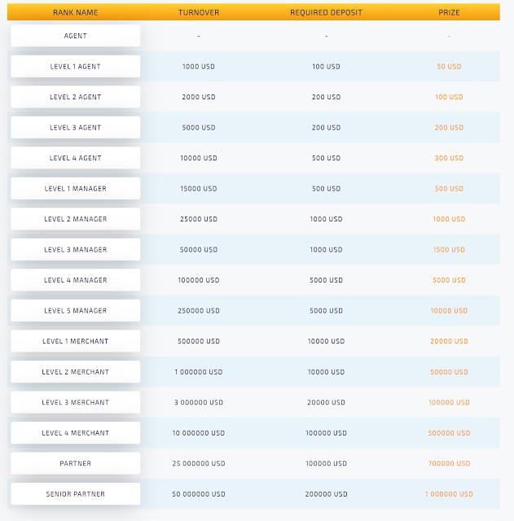Select the LEVEL 5 MANAGER rank card

[x=76, y=311]
